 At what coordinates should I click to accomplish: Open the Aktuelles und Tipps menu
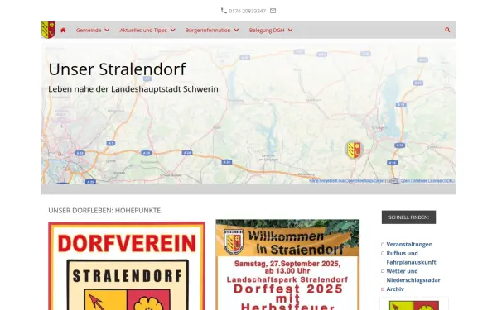[143, 30]
